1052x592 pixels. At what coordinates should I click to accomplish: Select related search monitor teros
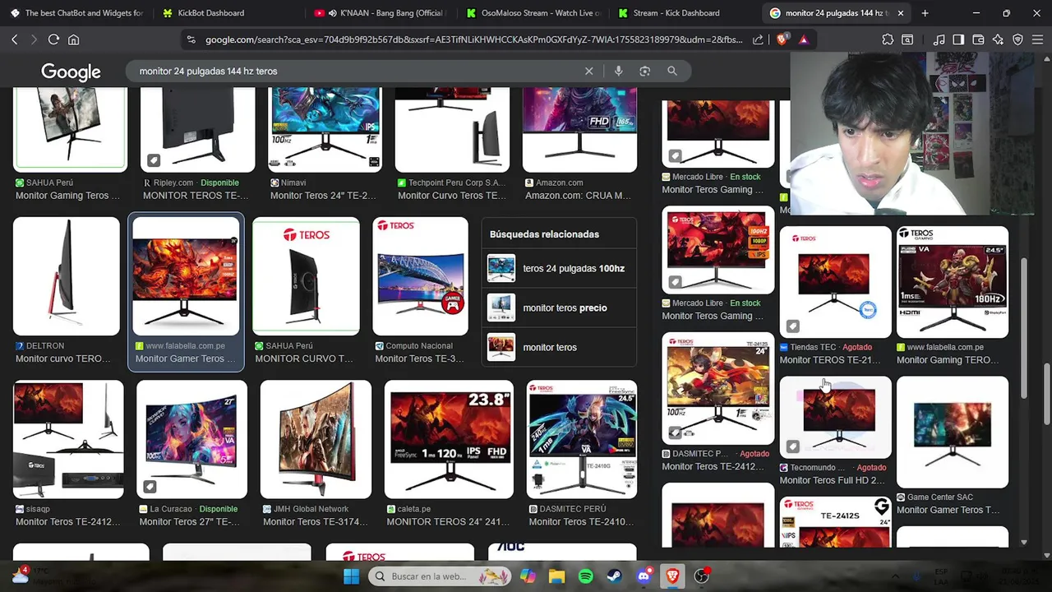[x=559, y=347]
